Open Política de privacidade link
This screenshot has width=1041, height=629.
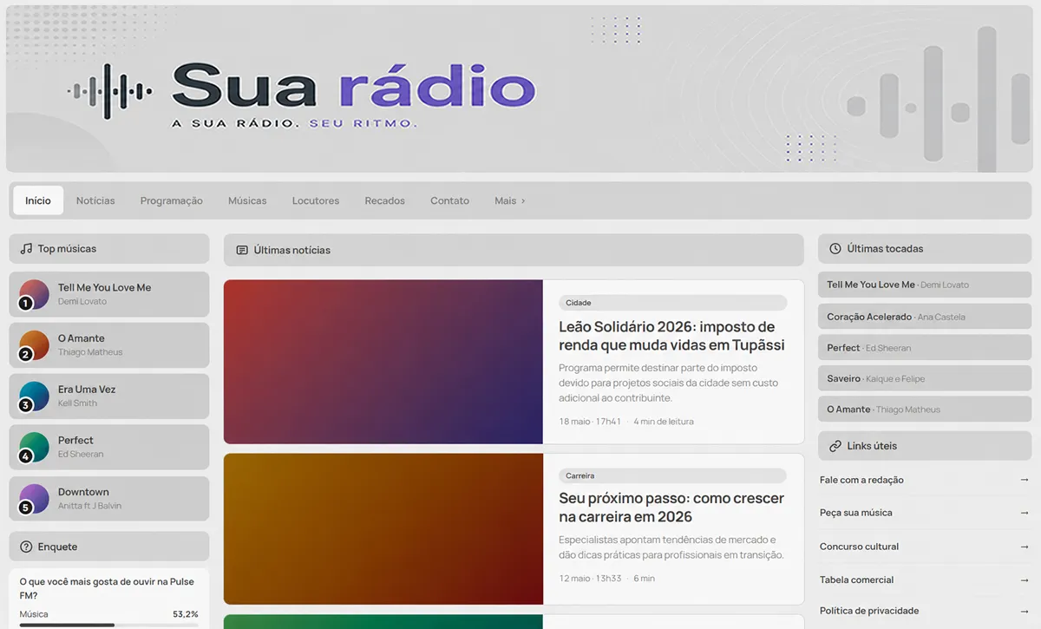click(869, 611)
